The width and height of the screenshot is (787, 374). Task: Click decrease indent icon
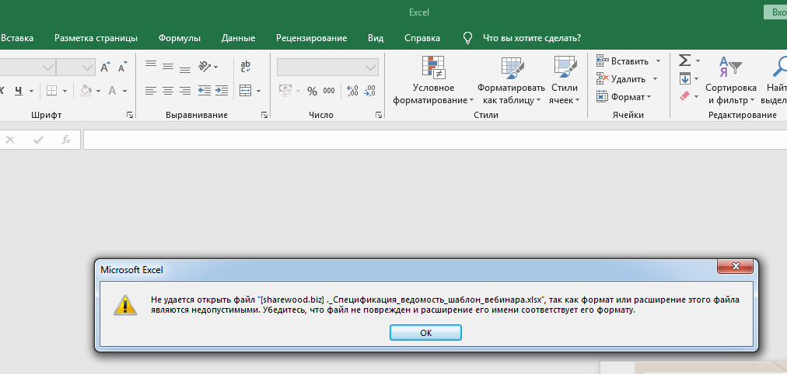point(205,91)
